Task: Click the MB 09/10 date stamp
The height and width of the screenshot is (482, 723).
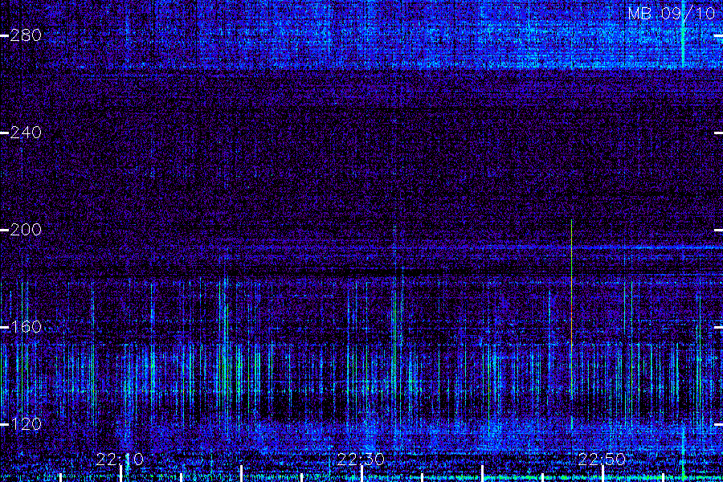Action: pyautogui.click(x=672, y=14)
